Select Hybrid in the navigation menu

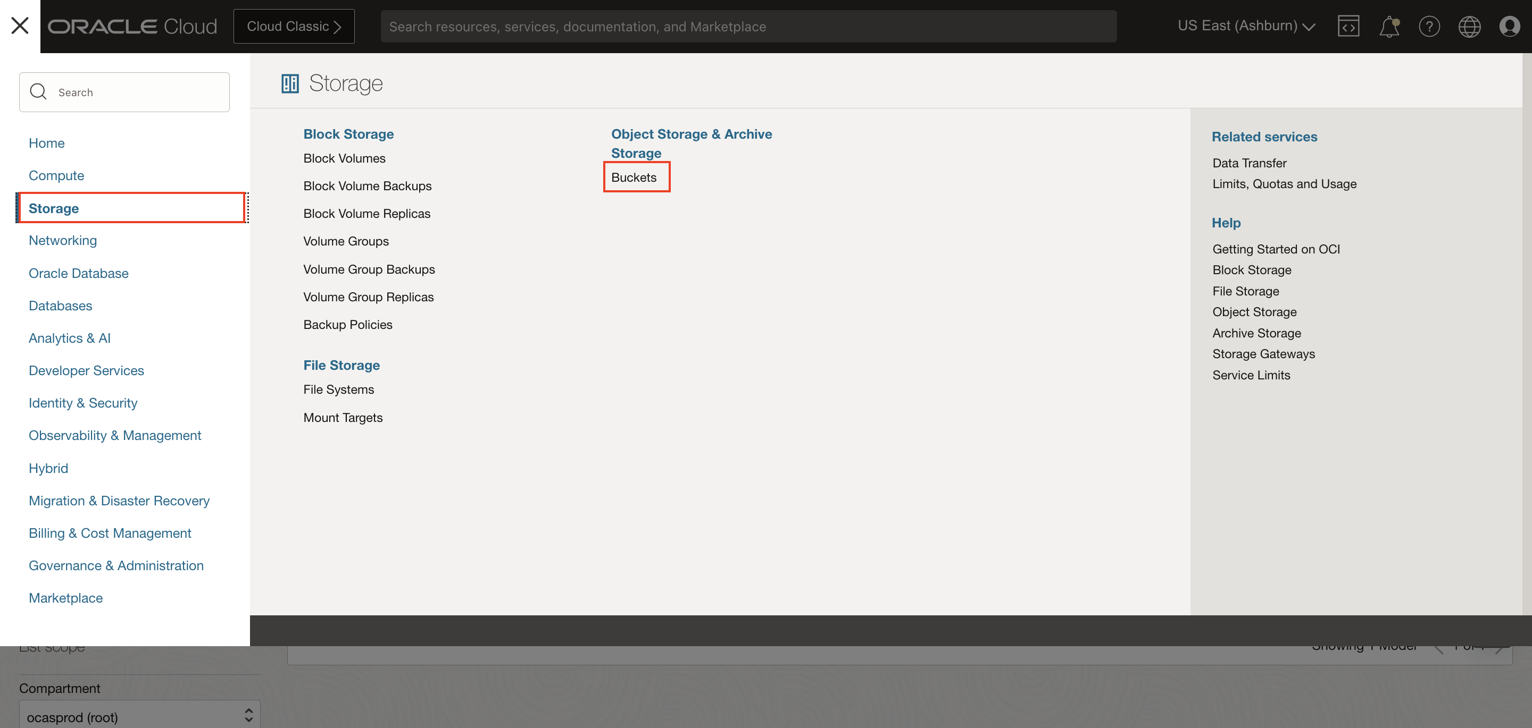point(48,468)
